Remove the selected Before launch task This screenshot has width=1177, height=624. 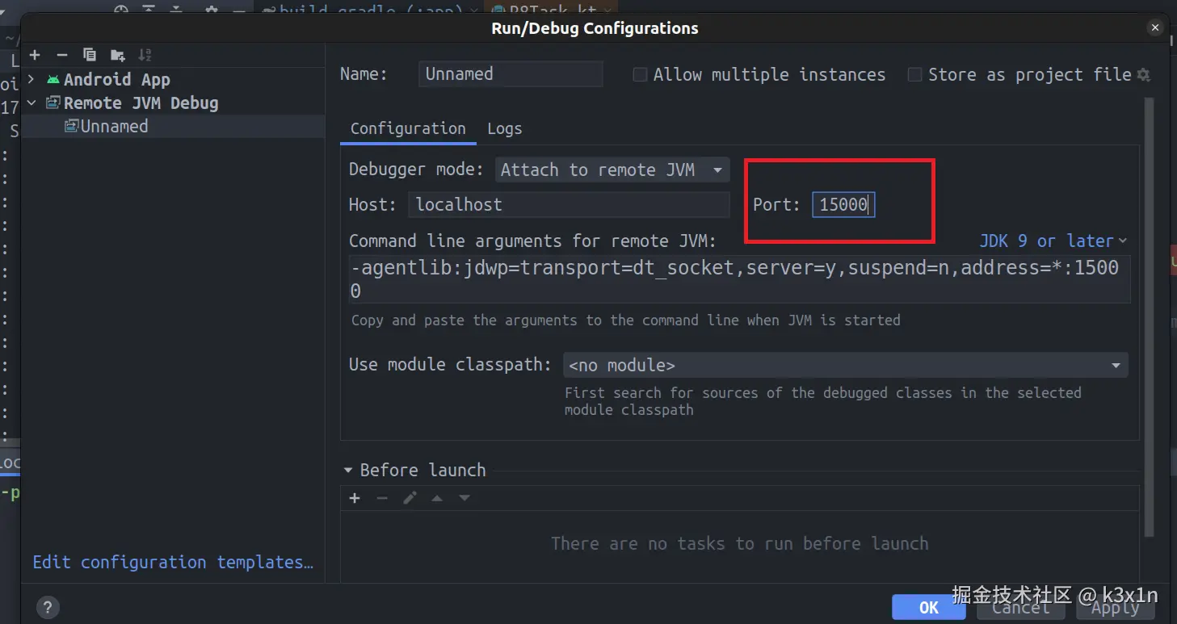click(382, 498)
